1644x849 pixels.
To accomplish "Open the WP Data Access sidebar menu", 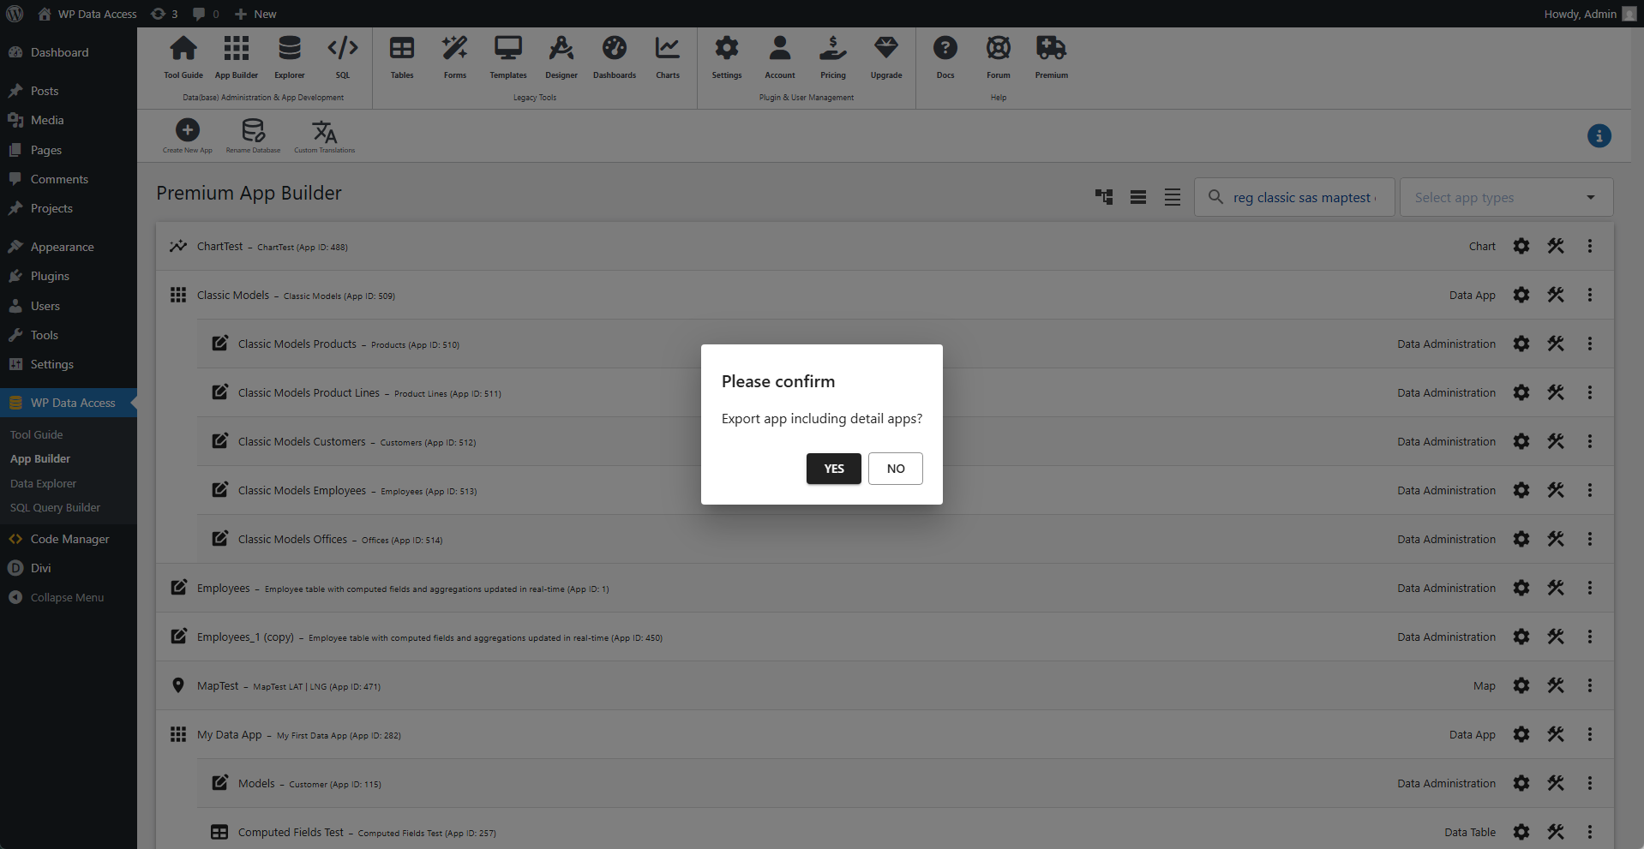I will coord(71,403).
